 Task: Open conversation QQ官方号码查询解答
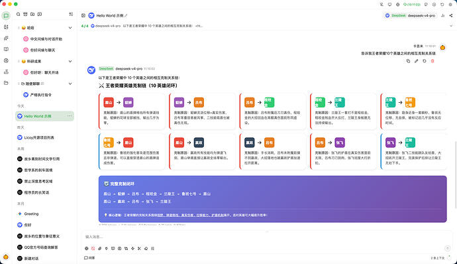tap(44, 247)
